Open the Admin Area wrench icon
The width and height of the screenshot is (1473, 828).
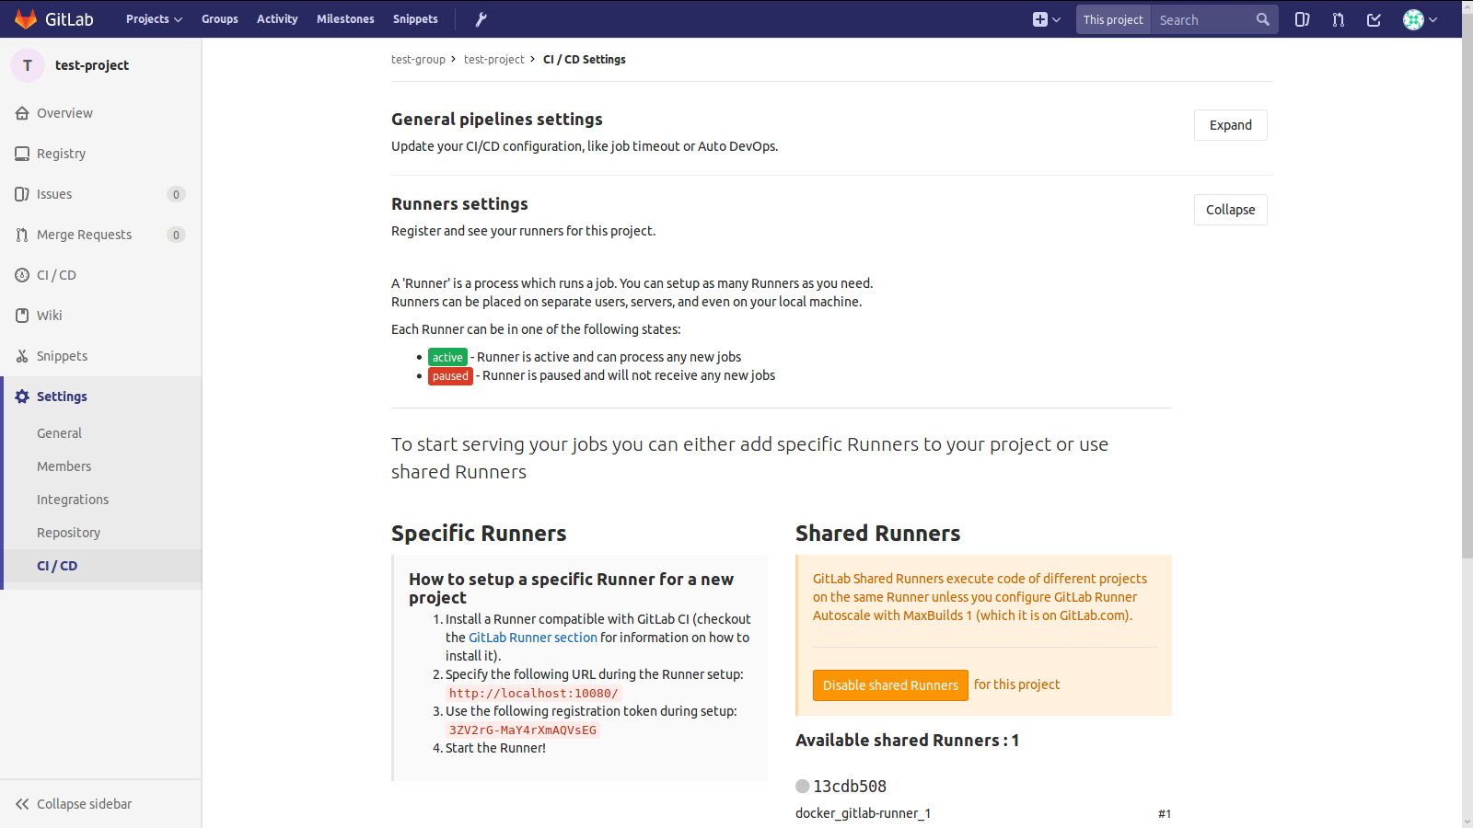[481, 18]
